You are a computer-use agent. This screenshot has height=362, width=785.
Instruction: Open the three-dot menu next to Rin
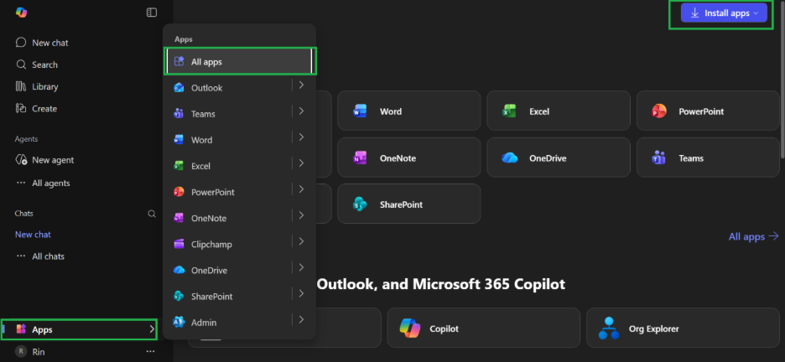[151, 351]
